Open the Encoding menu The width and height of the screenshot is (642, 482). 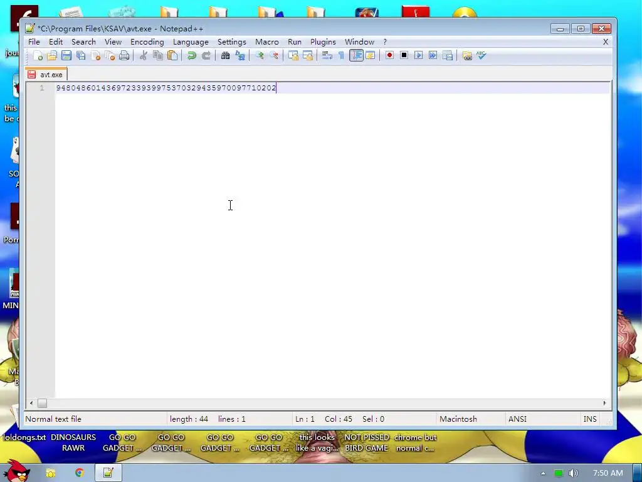147,42
